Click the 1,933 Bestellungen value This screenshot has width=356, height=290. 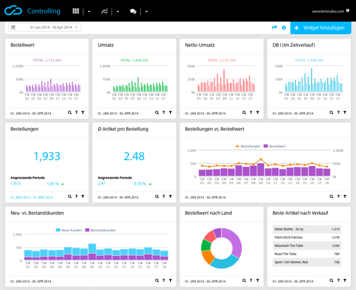click(x=47, y=157)
